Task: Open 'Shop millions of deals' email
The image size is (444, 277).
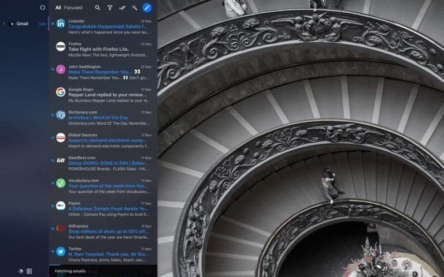Action: (x=108, y=231)
